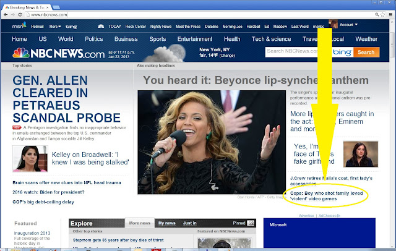Go to the Health section
The height and width of the screenshot is (251, 396).
coord(232,39)
